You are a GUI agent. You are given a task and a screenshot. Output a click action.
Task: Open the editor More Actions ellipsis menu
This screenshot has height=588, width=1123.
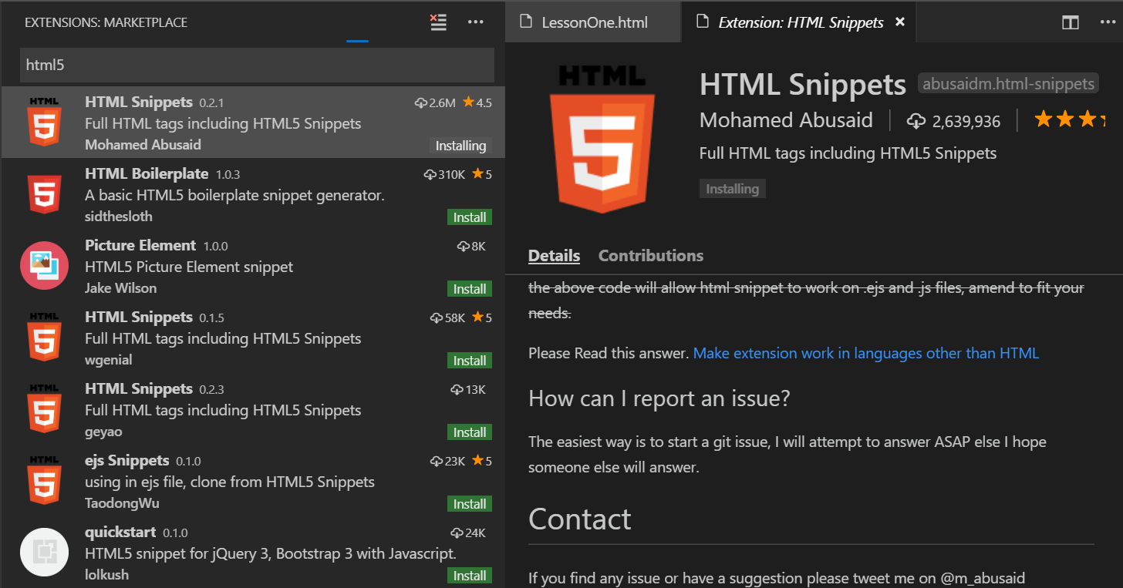coord(1108,22)
